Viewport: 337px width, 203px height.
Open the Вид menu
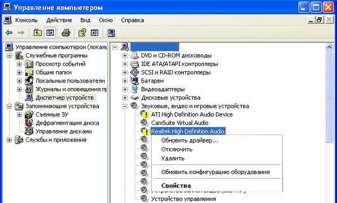pos(85,20)
